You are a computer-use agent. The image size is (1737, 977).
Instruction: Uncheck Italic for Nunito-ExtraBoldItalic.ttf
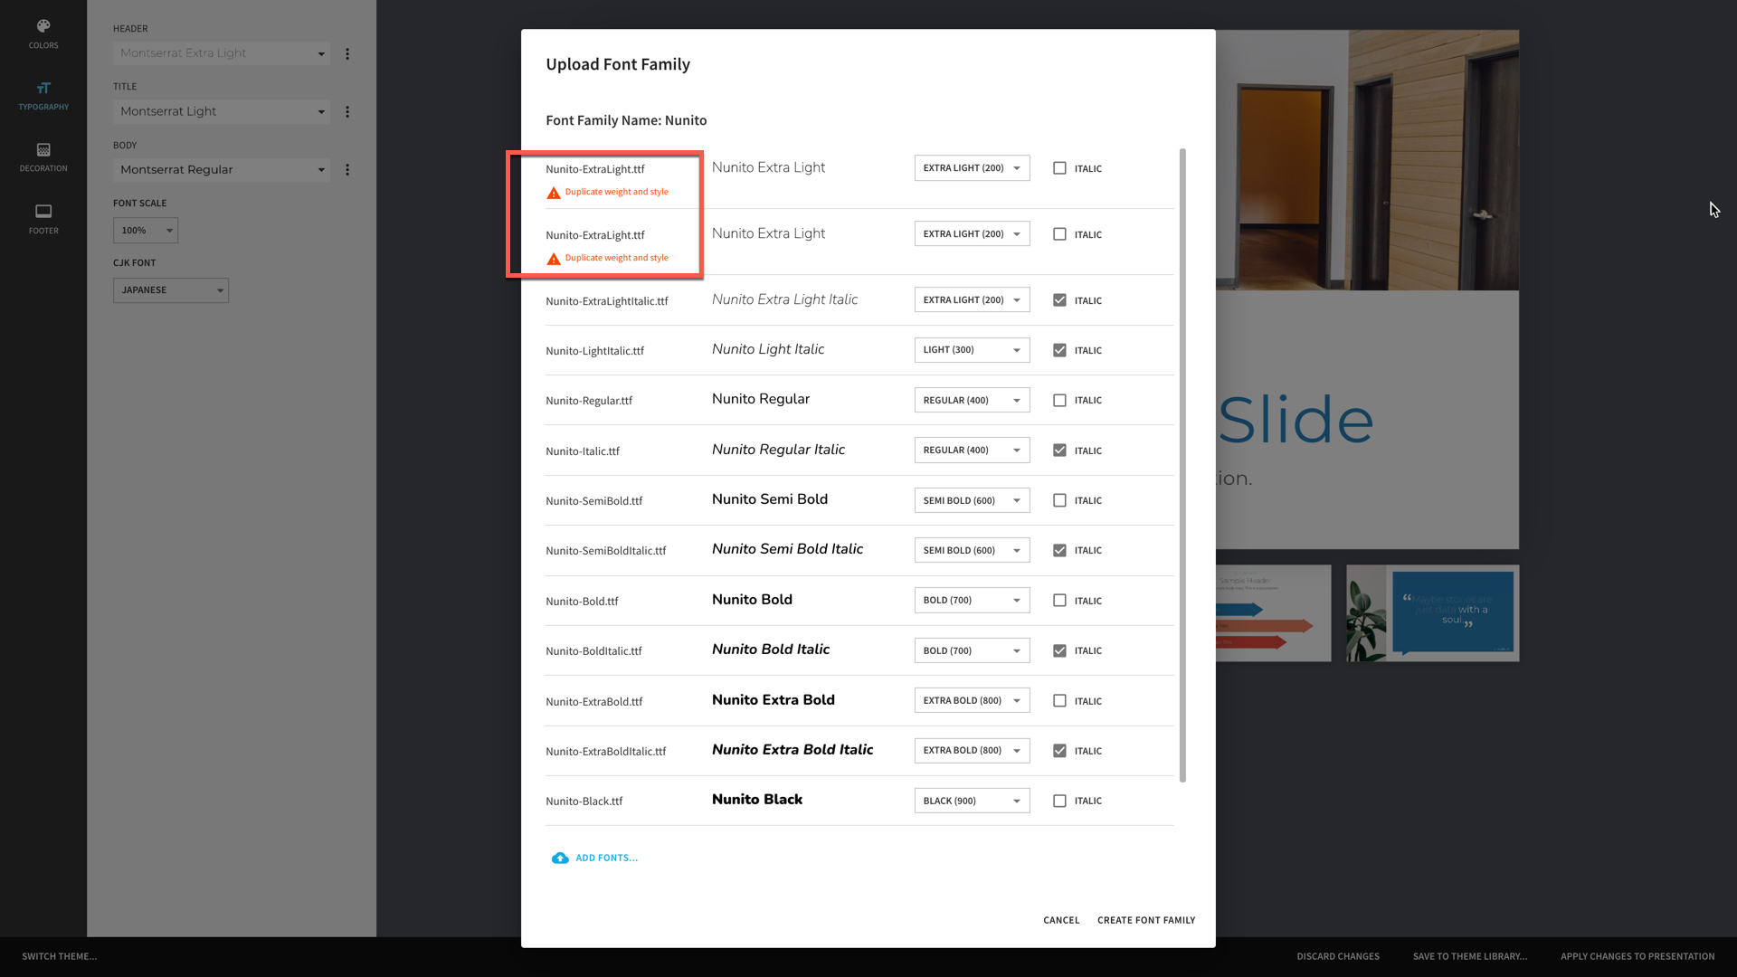pos(1059,751)
